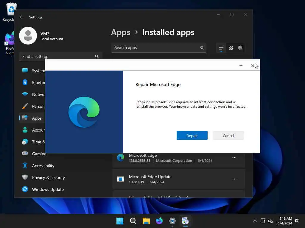Click Apps breadcrumb in header

tap(121, 32)
